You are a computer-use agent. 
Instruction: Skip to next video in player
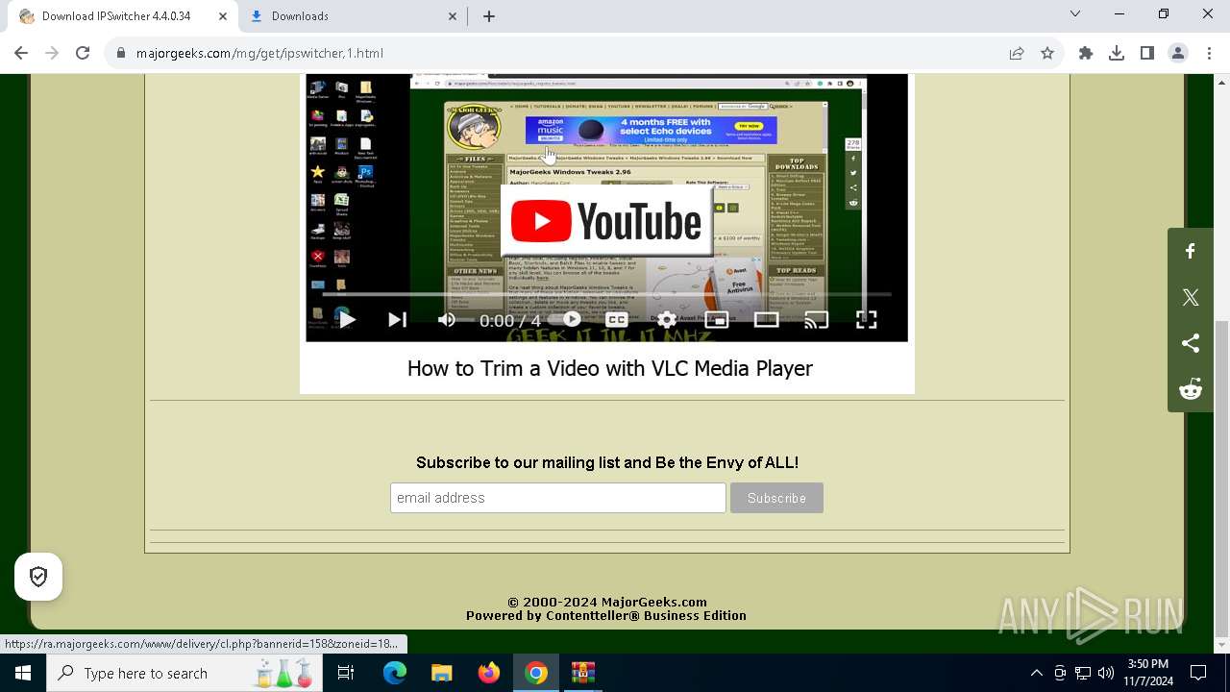[x=397, y=320]
